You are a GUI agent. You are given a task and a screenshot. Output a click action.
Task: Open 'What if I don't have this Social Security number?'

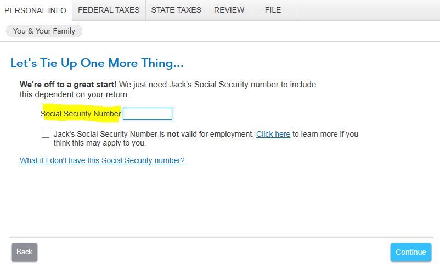click(102, 160)
